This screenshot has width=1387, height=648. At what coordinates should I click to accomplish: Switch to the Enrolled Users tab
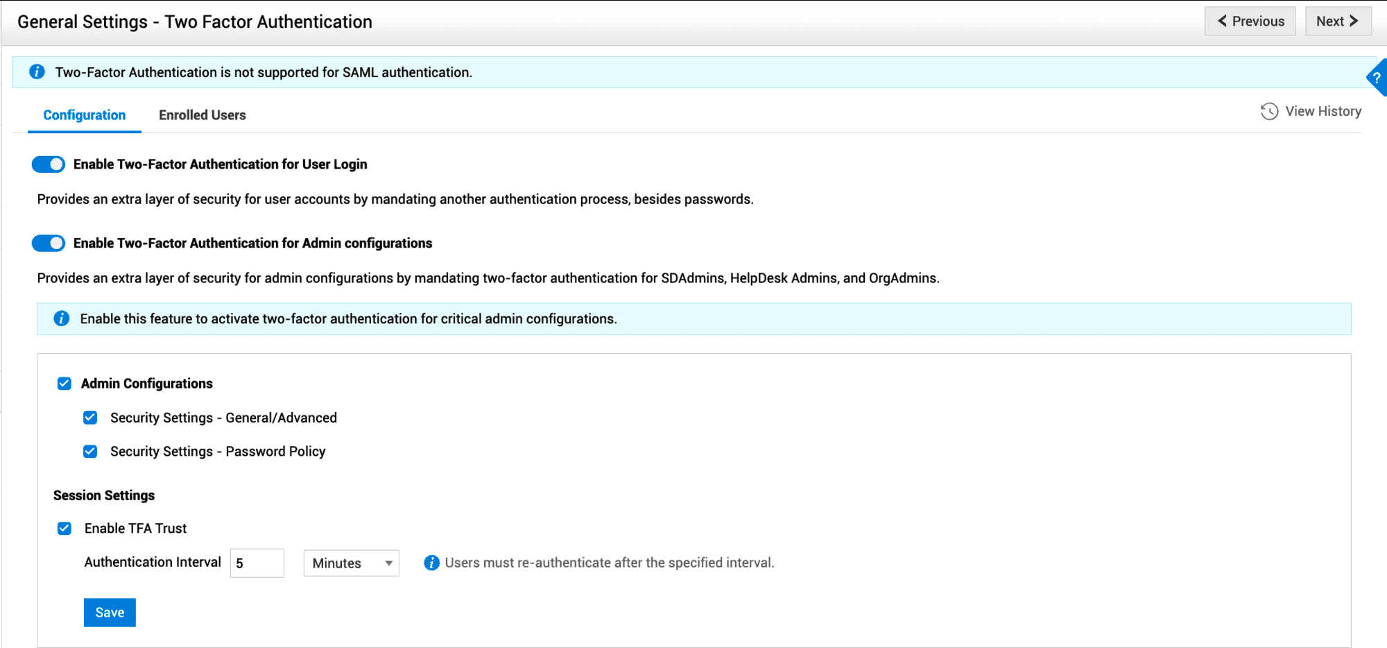pyautogui.click(x=202, y=115)
